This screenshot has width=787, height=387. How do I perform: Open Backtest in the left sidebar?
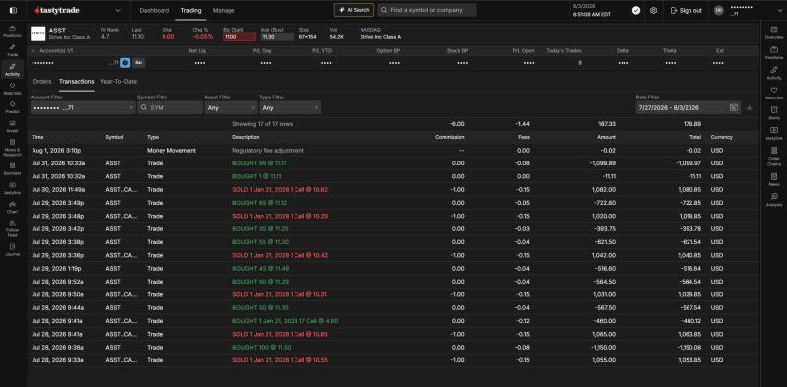coord(12,168)
